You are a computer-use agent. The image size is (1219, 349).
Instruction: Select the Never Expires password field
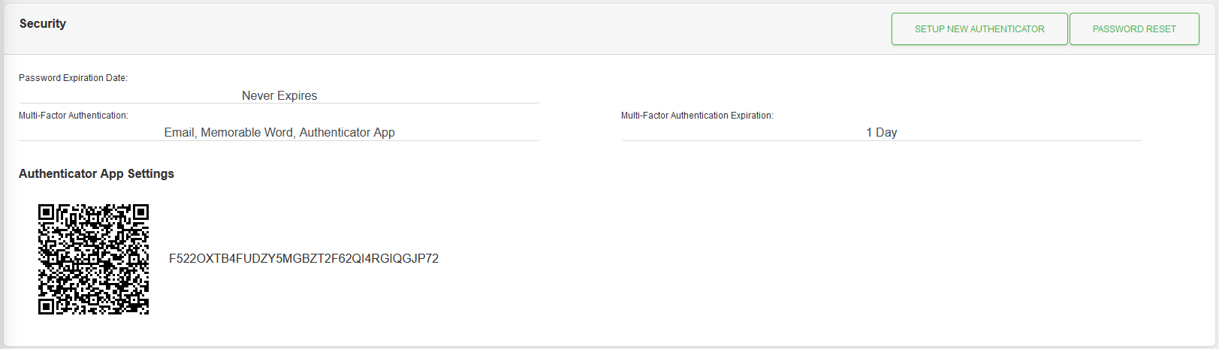point(279,95)
